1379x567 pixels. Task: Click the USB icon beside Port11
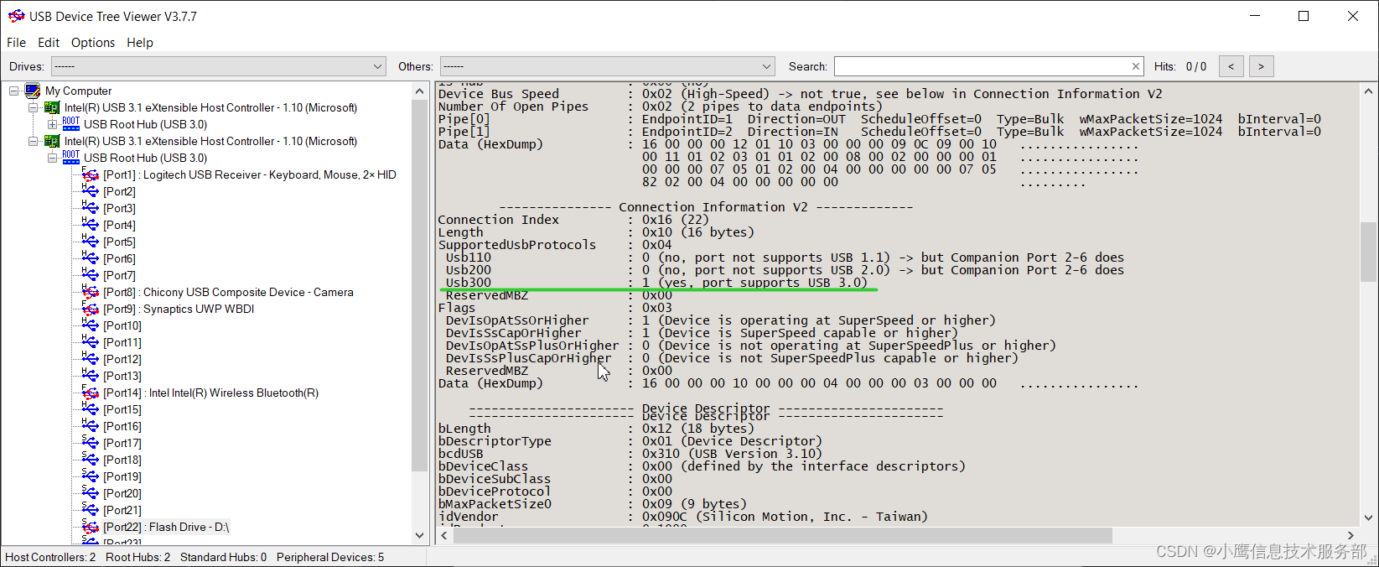[91, 342]
